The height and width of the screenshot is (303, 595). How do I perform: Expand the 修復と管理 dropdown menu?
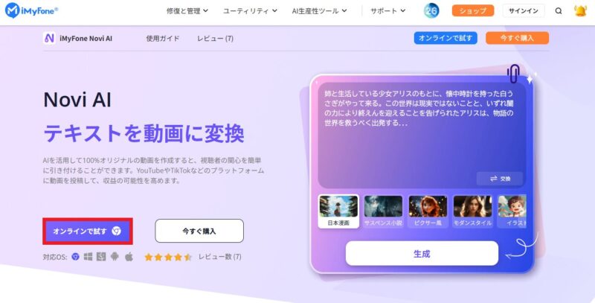[x=187, y=11]
